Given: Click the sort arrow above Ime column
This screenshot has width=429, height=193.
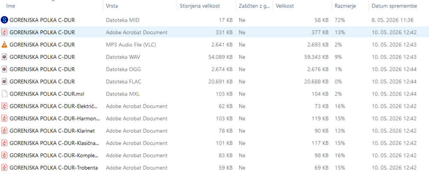Looking at the screenshot, I should (x=53, y=1).
